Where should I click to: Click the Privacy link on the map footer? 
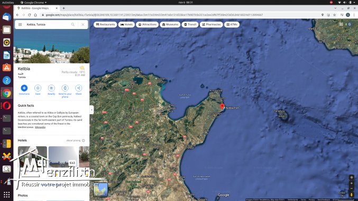point(311,199)
